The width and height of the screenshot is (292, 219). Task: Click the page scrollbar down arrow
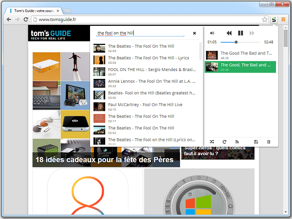click(286, 212)
